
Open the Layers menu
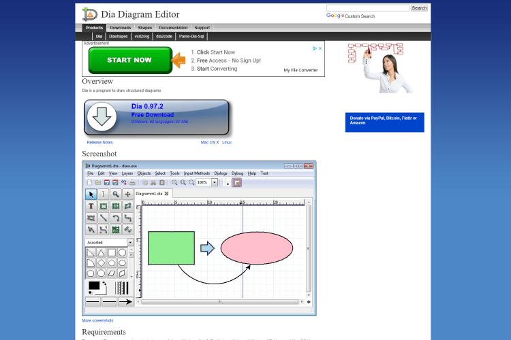click(x=127, y=173)
